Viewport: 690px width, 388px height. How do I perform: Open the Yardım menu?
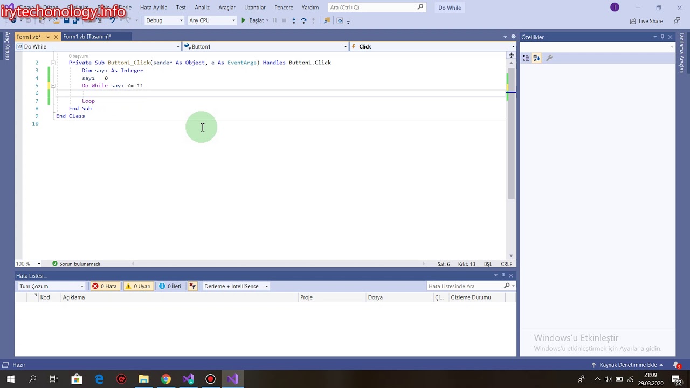(310, 8)
